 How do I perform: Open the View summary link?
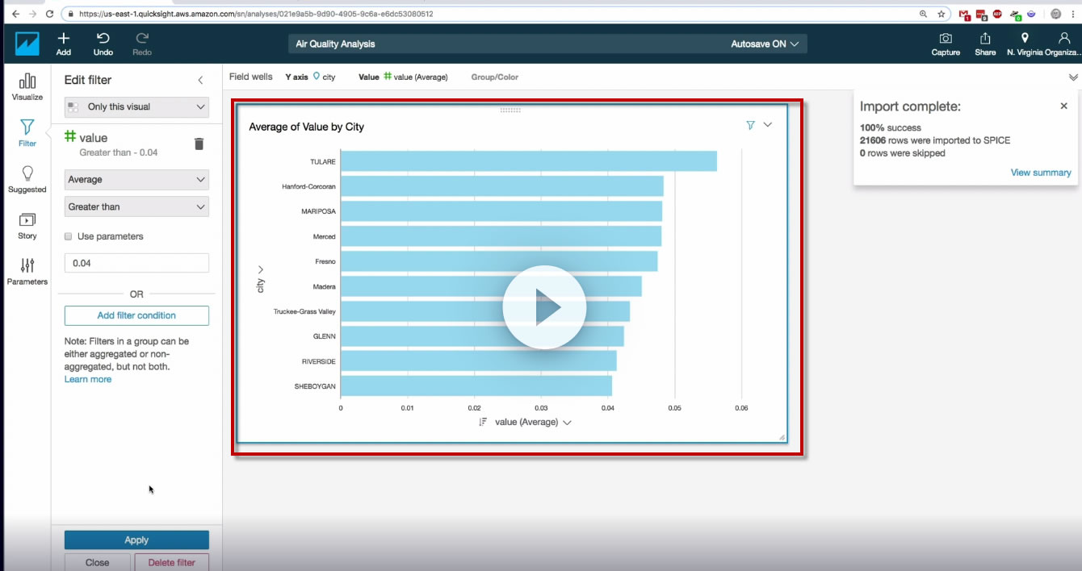click(1041, 173)
